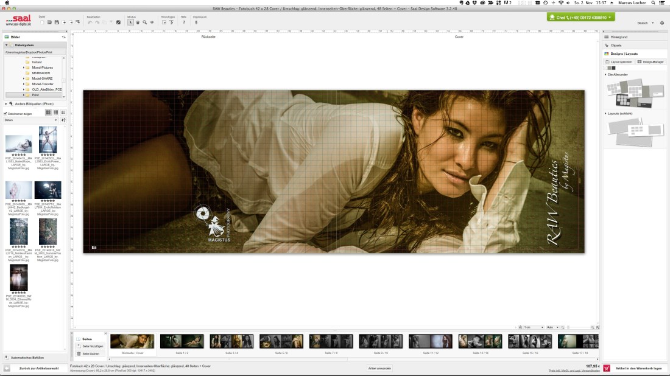Viewport: 670px width, 376px height.
Task: Select the dark color swatch under Designs | Layouts
Action: click(x=613, y=68)
